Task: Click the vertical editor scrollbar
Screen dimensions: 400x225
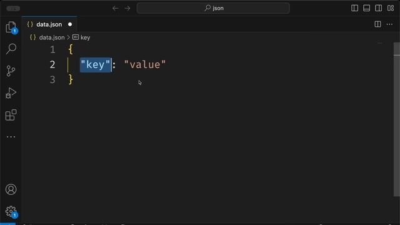Action: (x=397, y=119)
